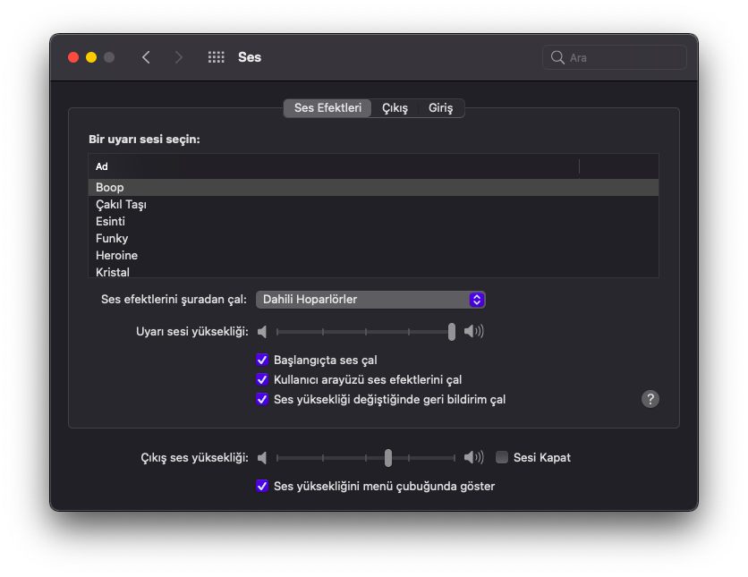The image size is (748, 577).
Task: Switch to the Giriş tab
Action: (x=440, y=108)
